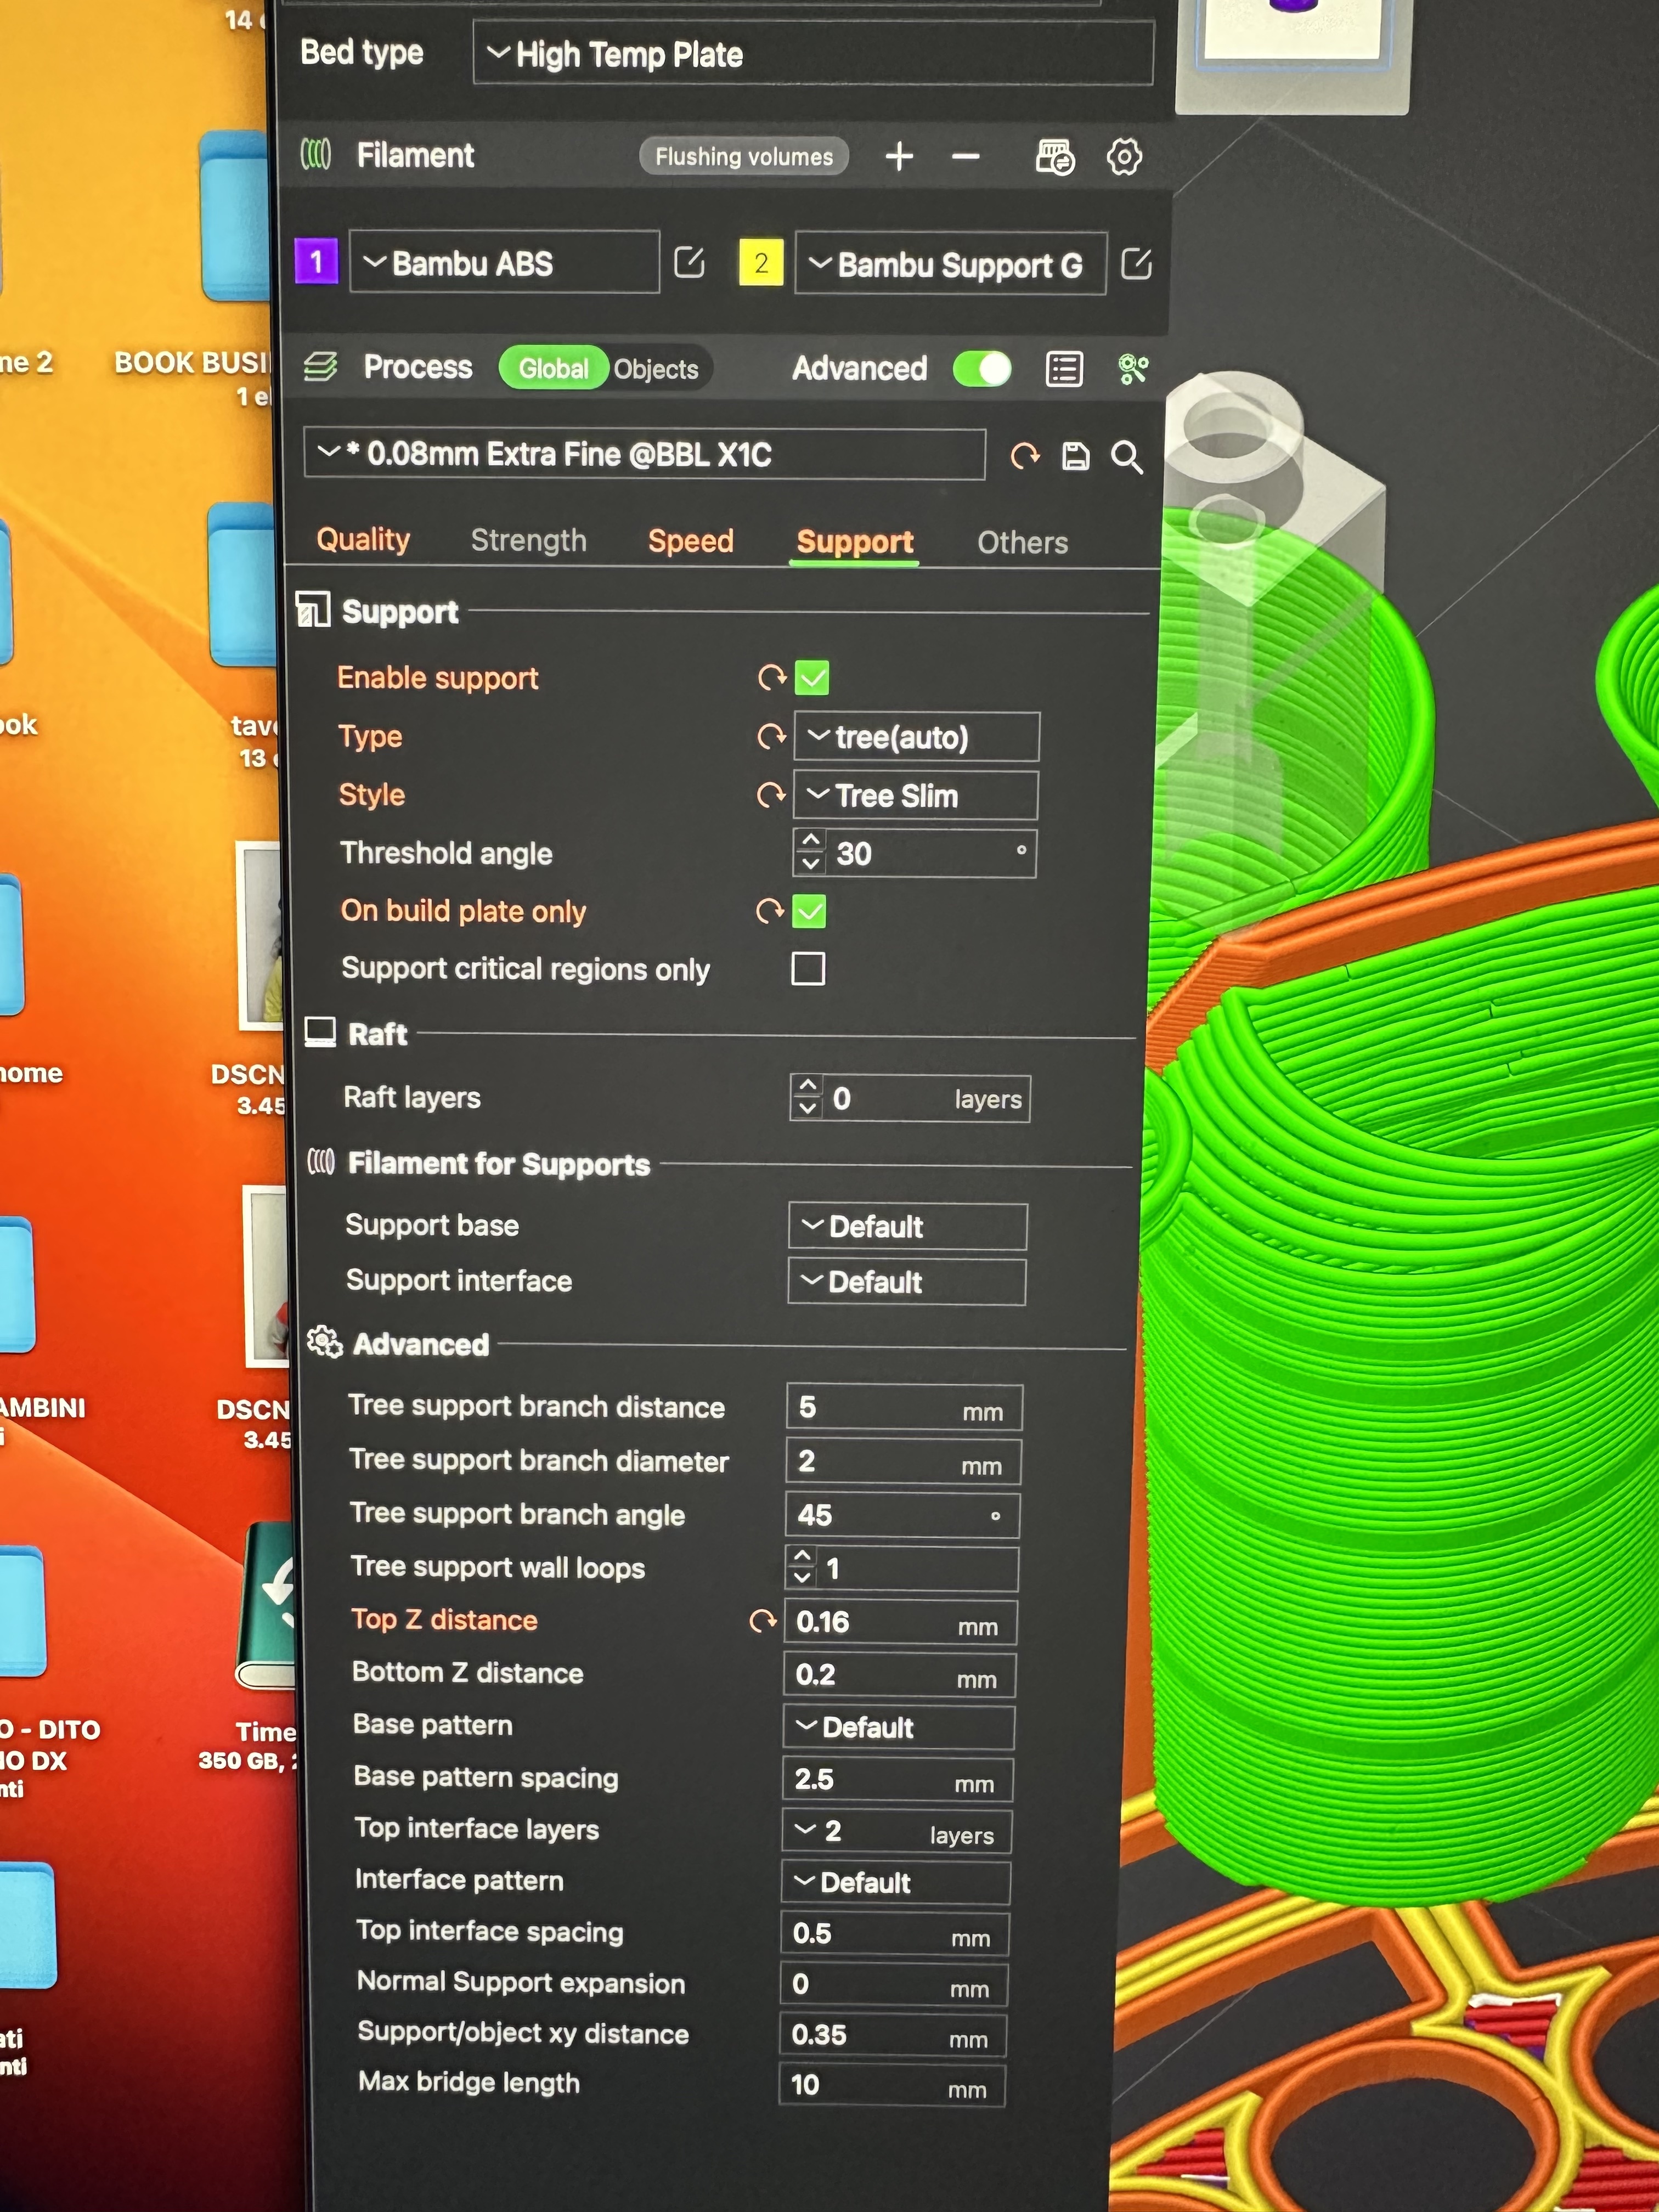
Task: Open Bambu ABS filament dropdown
Action: click(504, 263)
